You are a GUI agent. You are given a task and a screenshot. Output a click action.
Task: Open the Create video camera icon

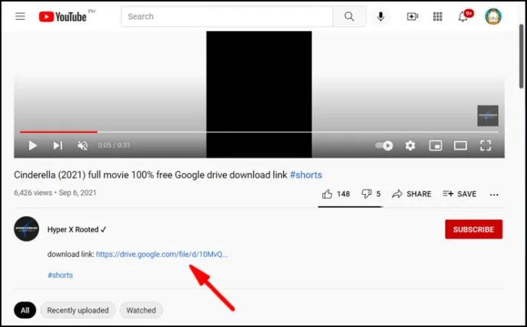412,17
